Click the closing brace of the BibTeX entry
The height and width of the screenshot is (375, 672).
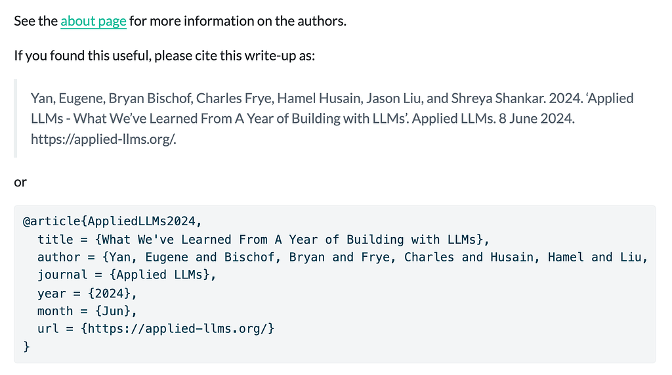pyautogui.click(x=26, y=346)
